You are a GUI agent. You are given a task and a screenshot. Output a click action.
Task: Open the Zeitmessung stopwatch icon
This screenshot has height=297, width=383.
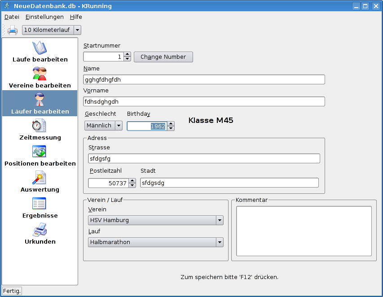(39, 126)
